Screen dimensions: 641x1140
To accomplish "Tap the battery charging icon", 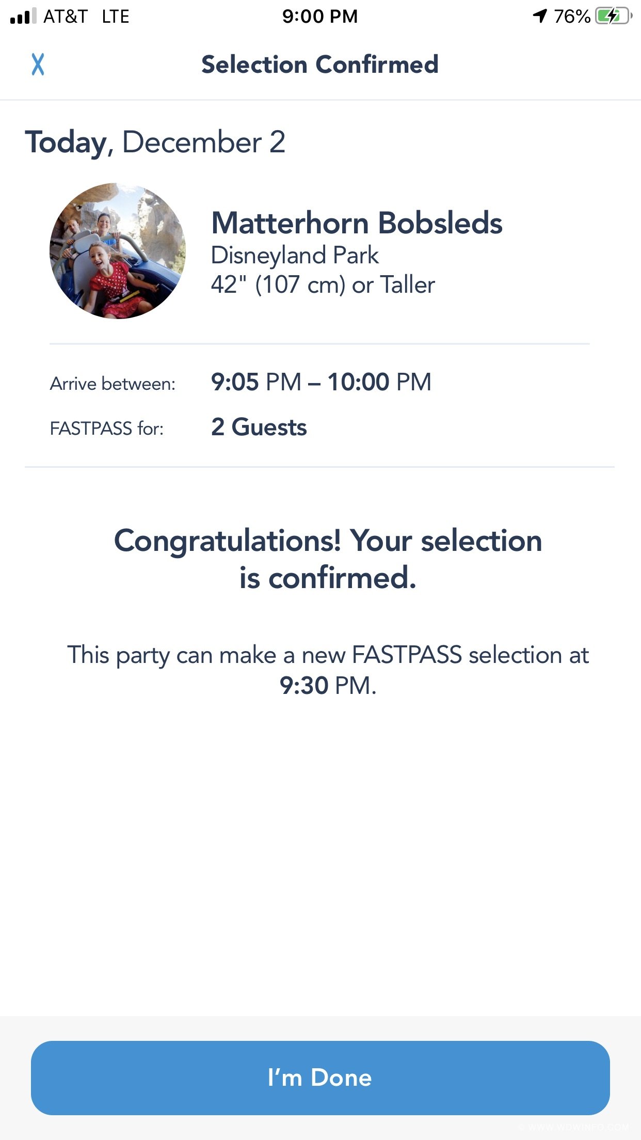I will 613,16.
